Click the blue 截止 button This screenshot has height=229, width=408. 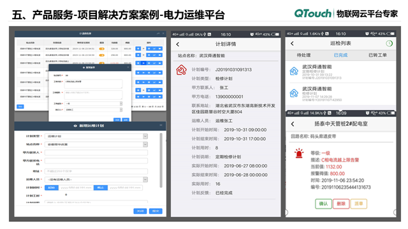tap(101, 188)
